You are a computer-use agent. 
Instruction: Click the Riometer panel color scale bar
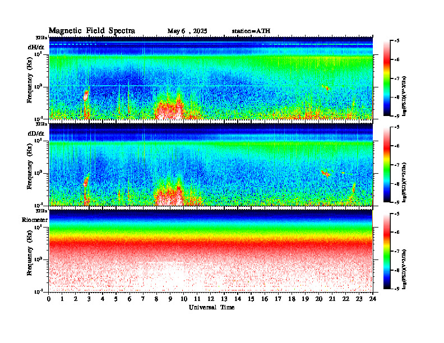pyautogui.click(x=387, y=251)
